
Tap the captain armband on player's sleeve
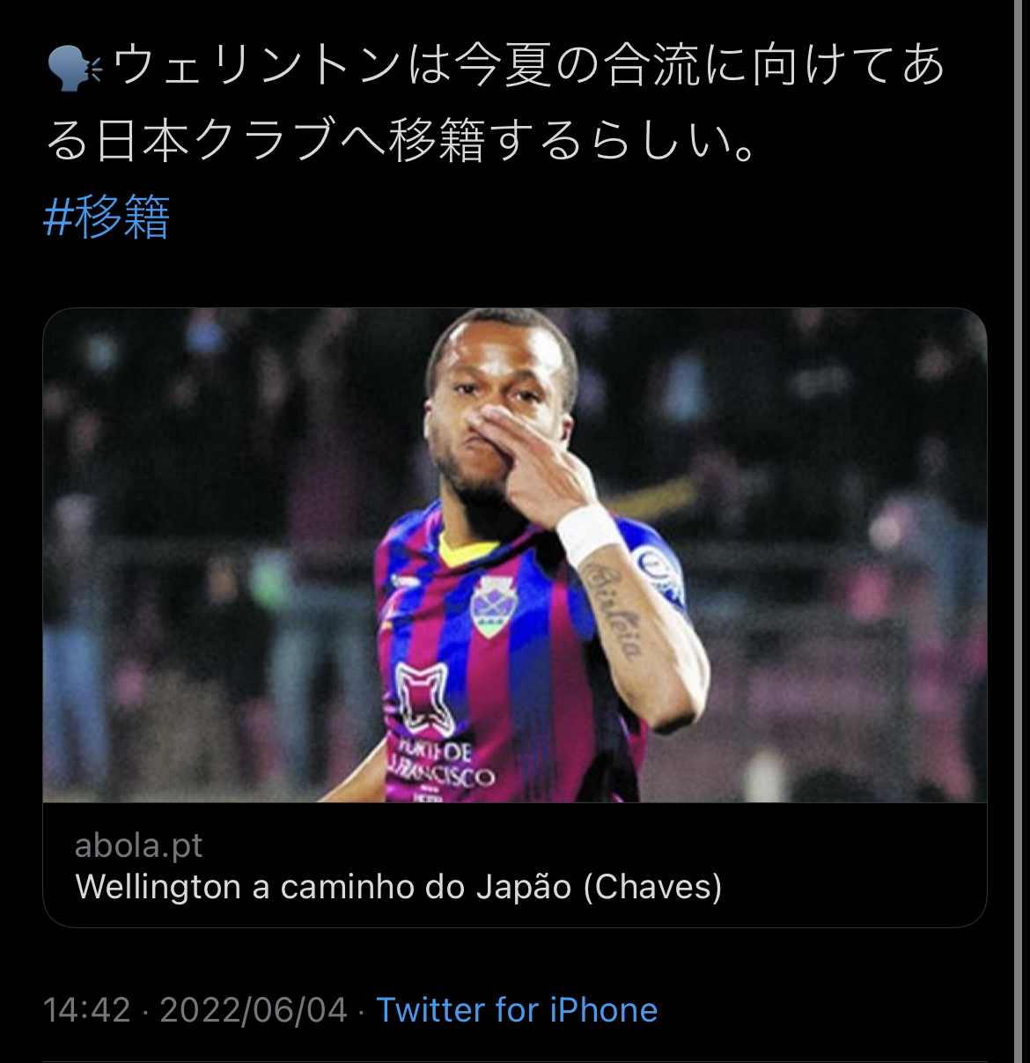click(658, 576)
